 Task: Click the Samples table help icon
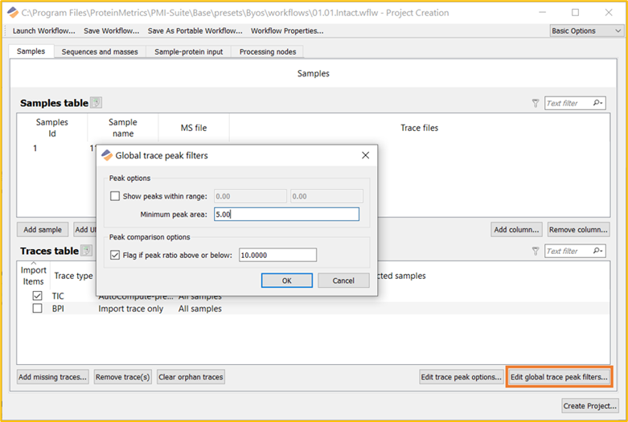coord(96,103)
